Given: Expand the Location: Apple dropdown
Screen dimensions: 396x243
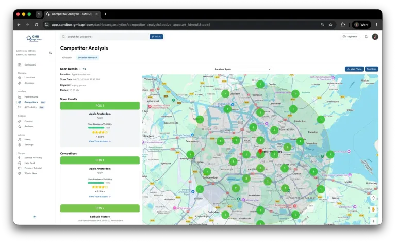Looking at the screenshot, I should click(243, 69).
